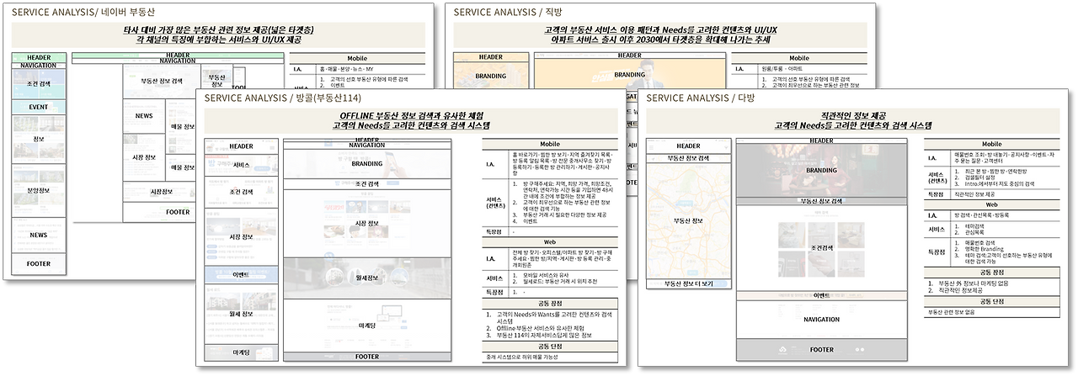1078x376 pixels.
Task: Click the 이벤트 bar in the 다방 web wireframe
Action: tap(821, 296)
